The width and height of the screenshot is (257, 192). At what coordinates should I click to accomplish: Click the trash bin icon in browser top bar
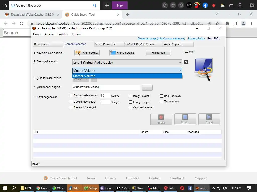pyautogui.click(x=240, y=5)
